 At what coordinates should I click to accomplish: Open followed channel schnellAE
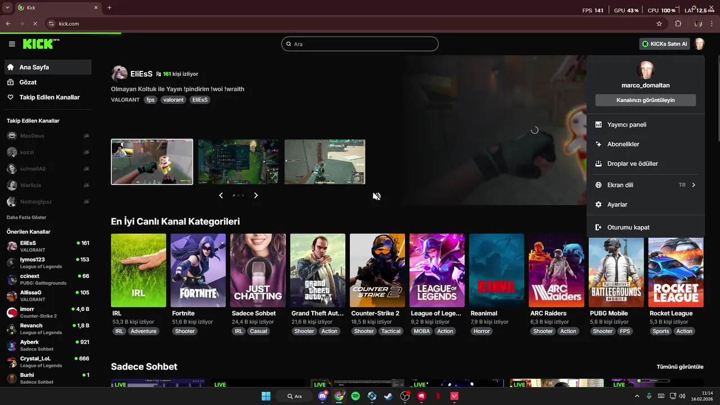(x=48, y=169)
